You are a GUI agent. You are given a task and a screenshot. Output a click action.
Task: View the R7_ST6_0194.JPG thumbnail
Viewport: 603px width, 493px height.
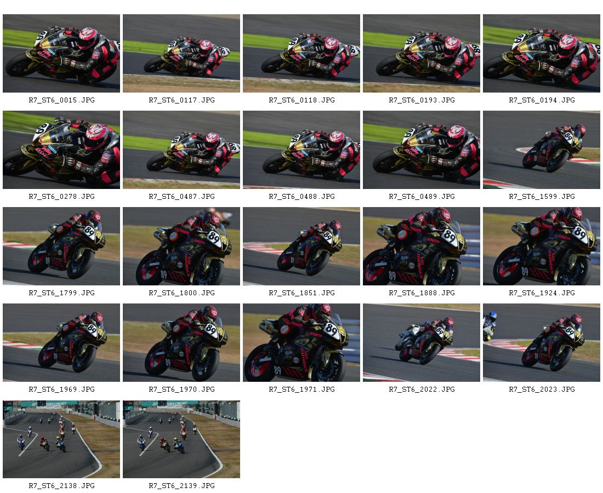(542, 54)
